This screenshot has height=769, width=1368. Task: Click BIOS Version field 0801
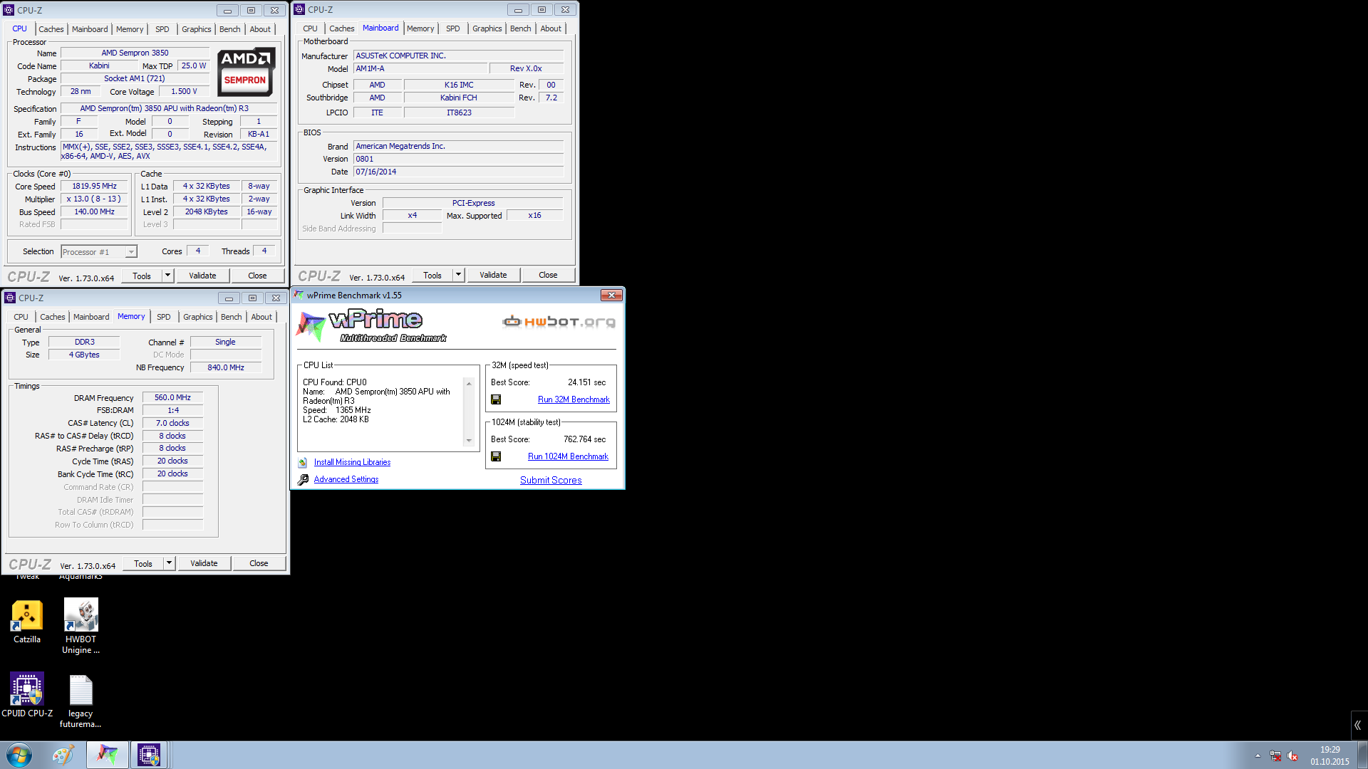pos(458,159)
